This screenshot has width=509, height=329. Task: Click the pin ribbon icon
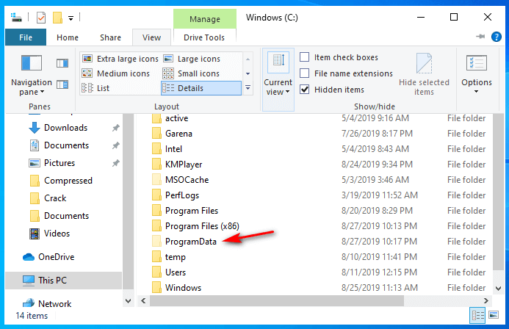[480, 36]
